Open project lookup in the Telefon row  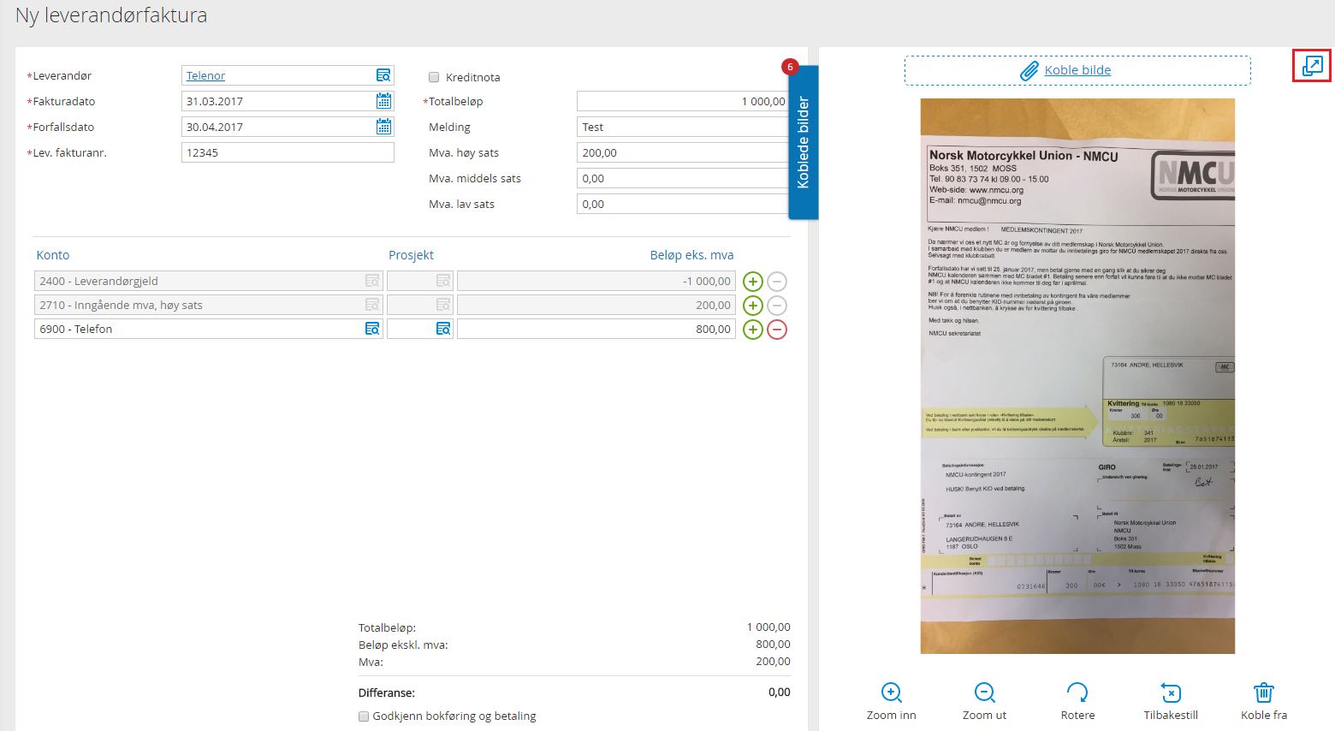pos(443,329)
